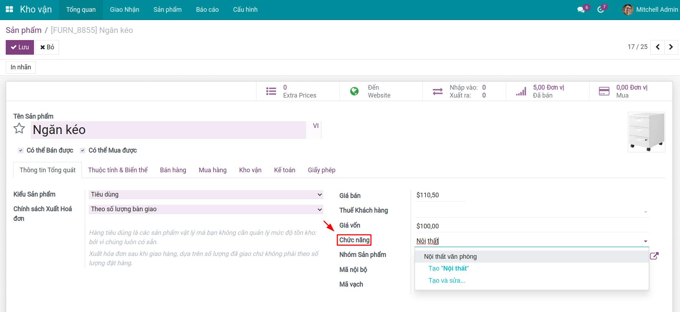Switch to the 'Kế toán' tab
This screenshot has width=680, height=312.
pos(284,170)
